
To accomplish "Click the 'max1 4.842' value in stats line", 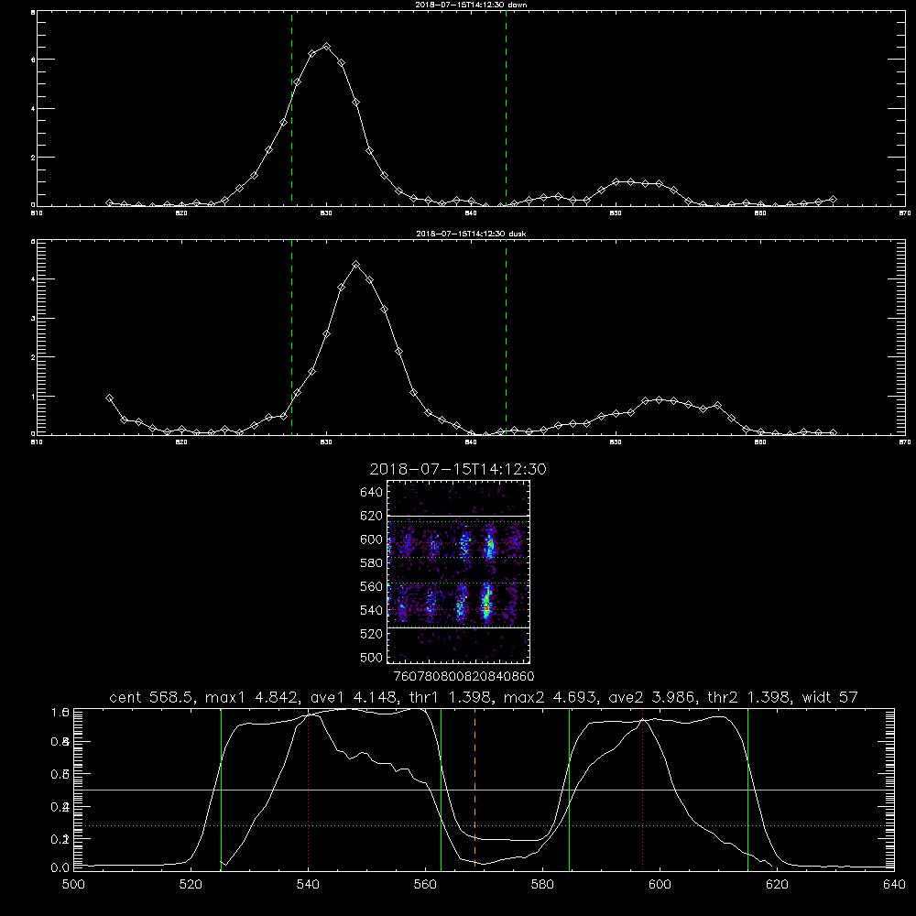I will 251,697.
